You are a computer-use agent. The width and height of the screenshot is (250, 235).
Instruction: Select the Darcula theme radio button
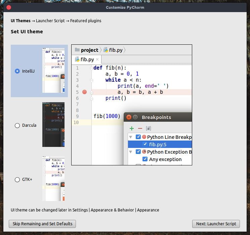click(x=17, y=125)
